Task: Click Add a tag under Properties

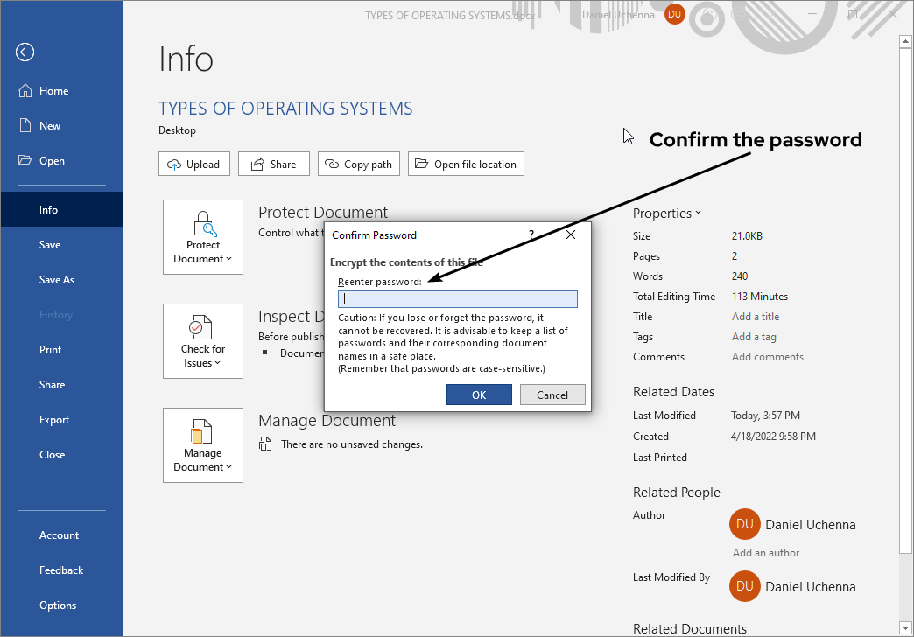Action: (x=754, y=336)
